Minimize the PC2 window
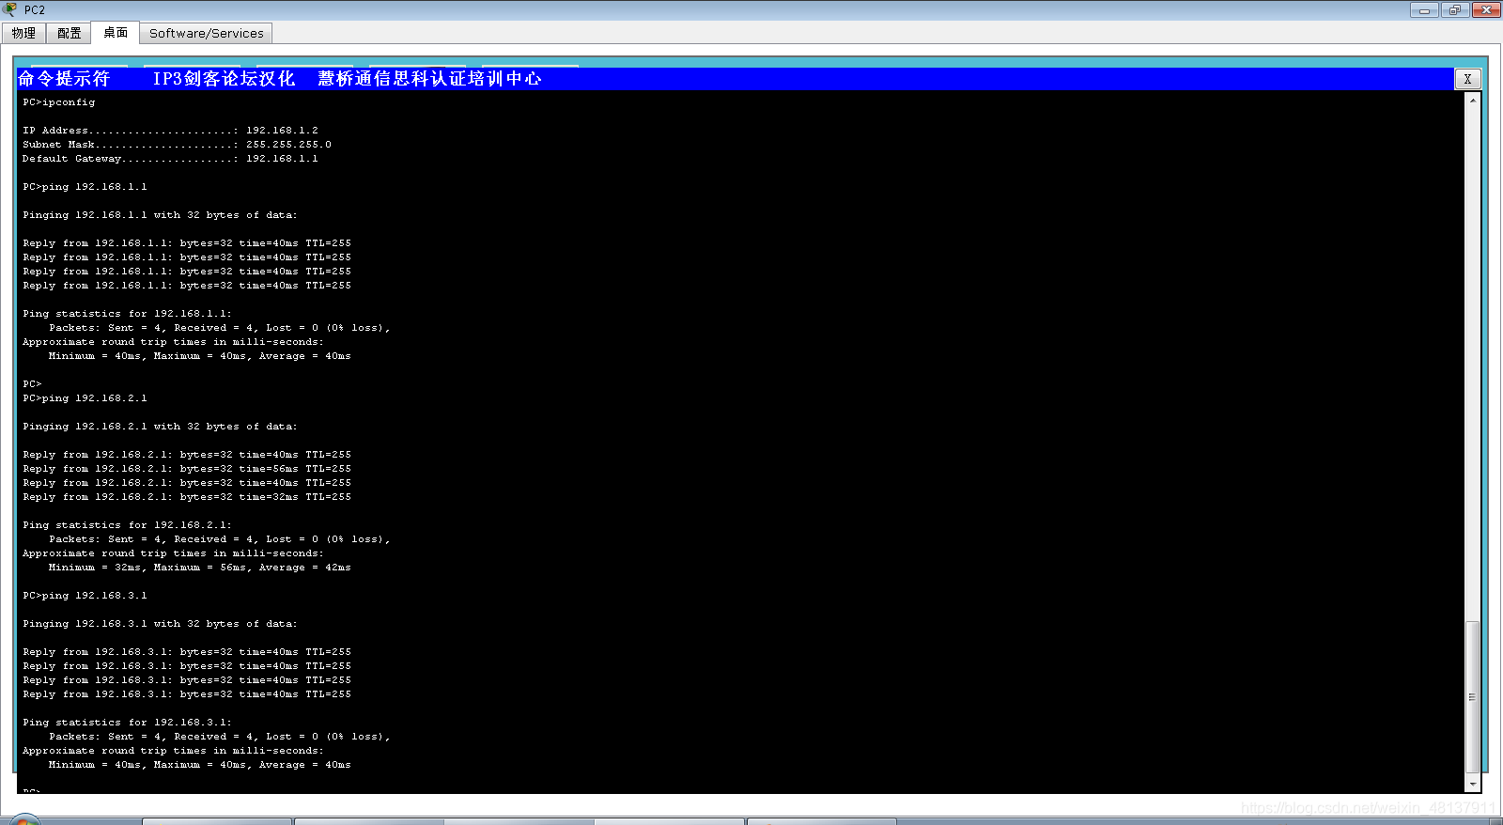The height and width of the screenshot is (825, 1503). (x=1424, y=9)
